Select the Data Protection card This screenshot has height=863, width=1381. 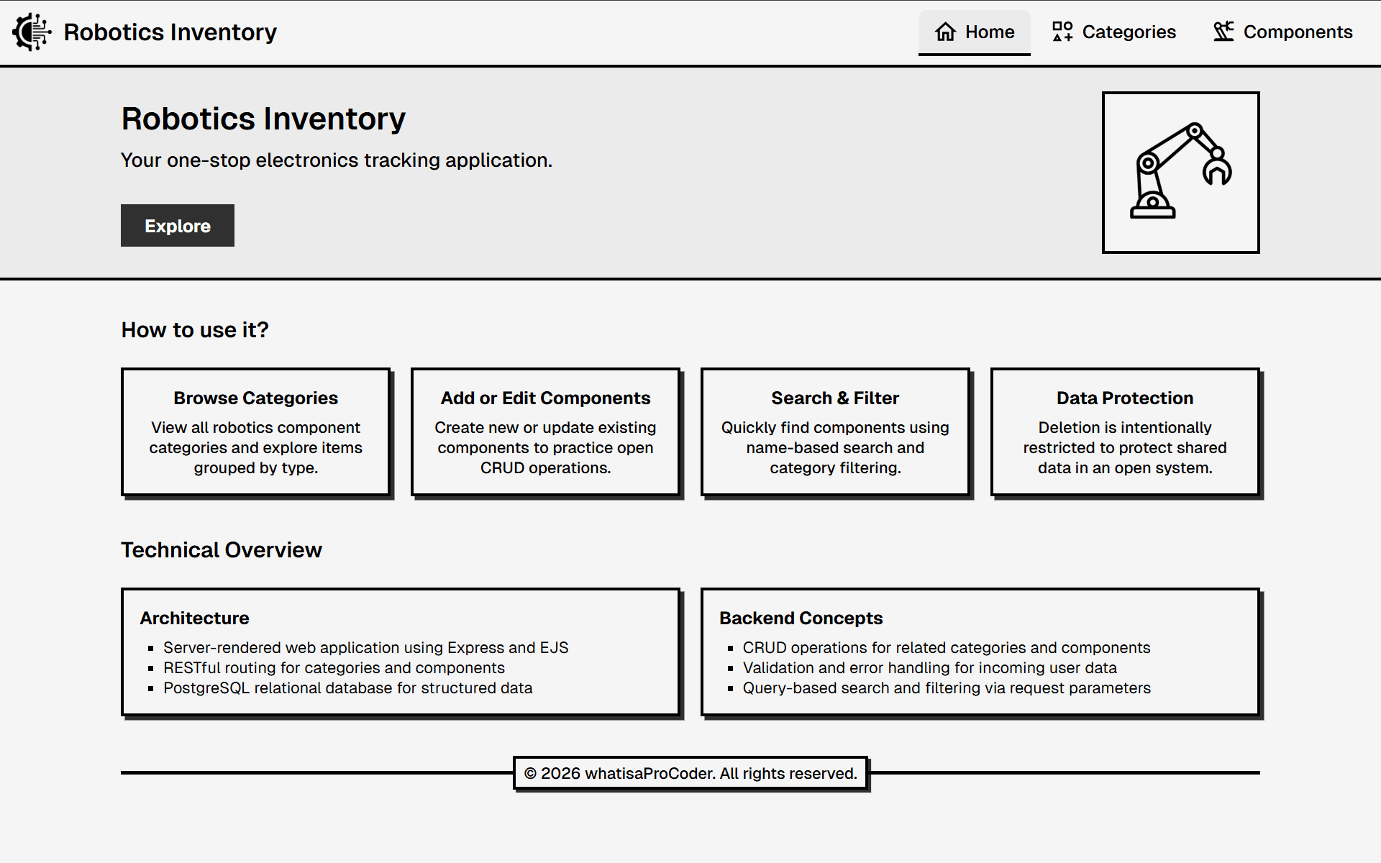(x=1125, y=432)
